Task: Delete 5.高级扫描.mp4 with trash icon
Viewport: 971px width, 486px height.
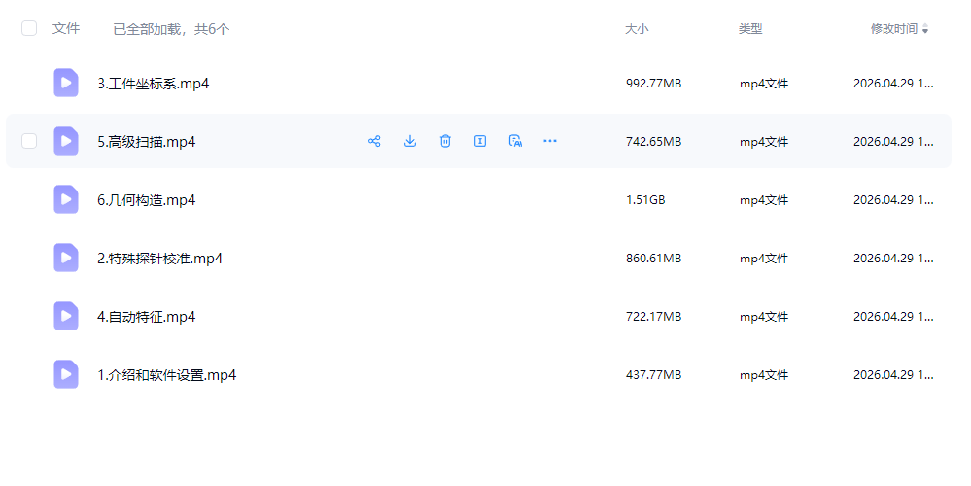Action: (445, 141)
